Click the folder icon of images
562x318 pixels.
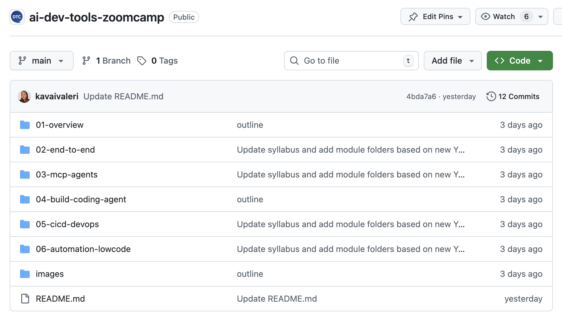25,274
